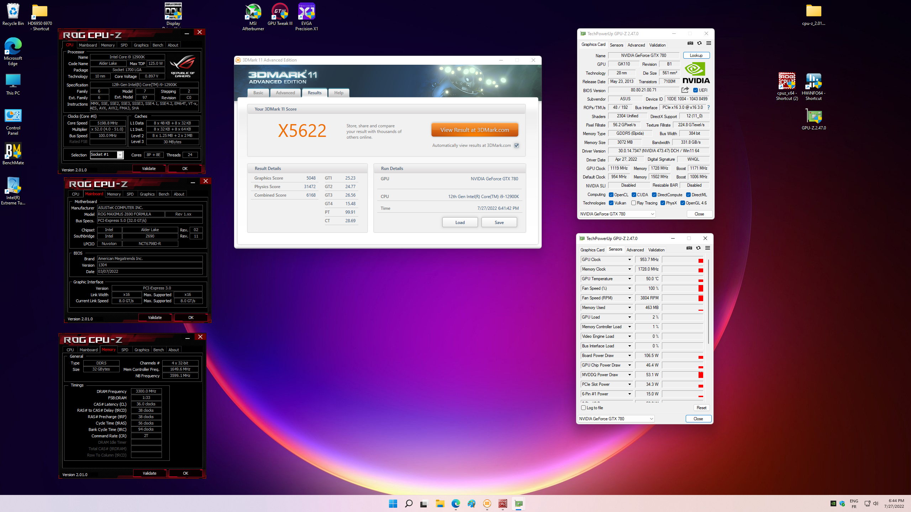Image resolution: width=911 pixels, height=512 pixels.
Task: Open MSI Afterburner desktop shortcut
Action: click(253, 17)
